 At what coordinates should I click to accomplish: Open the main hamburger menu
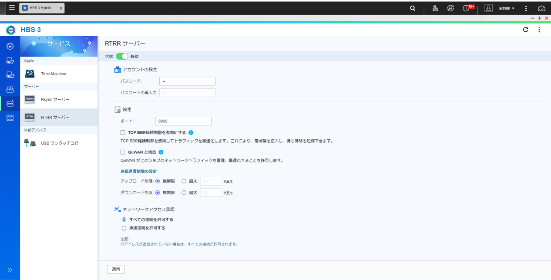point(12,7)
